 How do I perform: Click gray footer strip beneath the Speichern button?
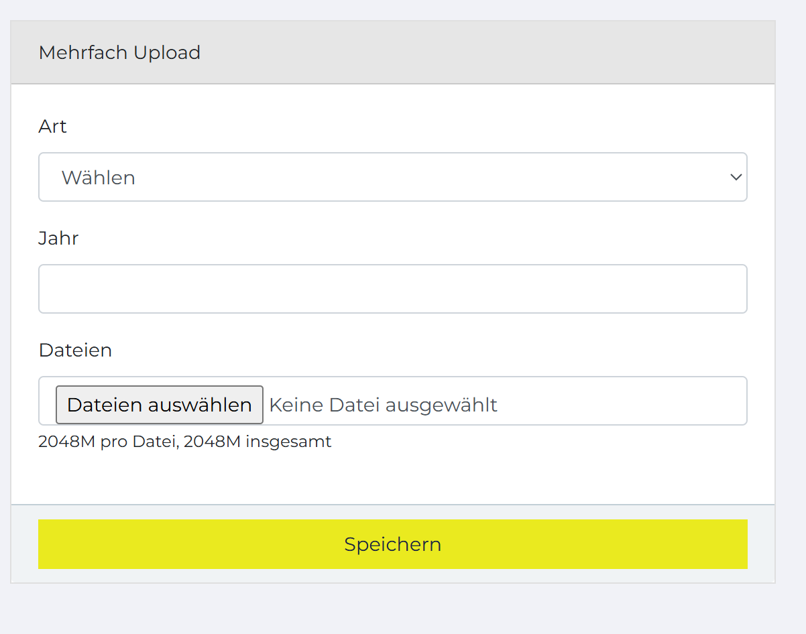click(392, 576)
